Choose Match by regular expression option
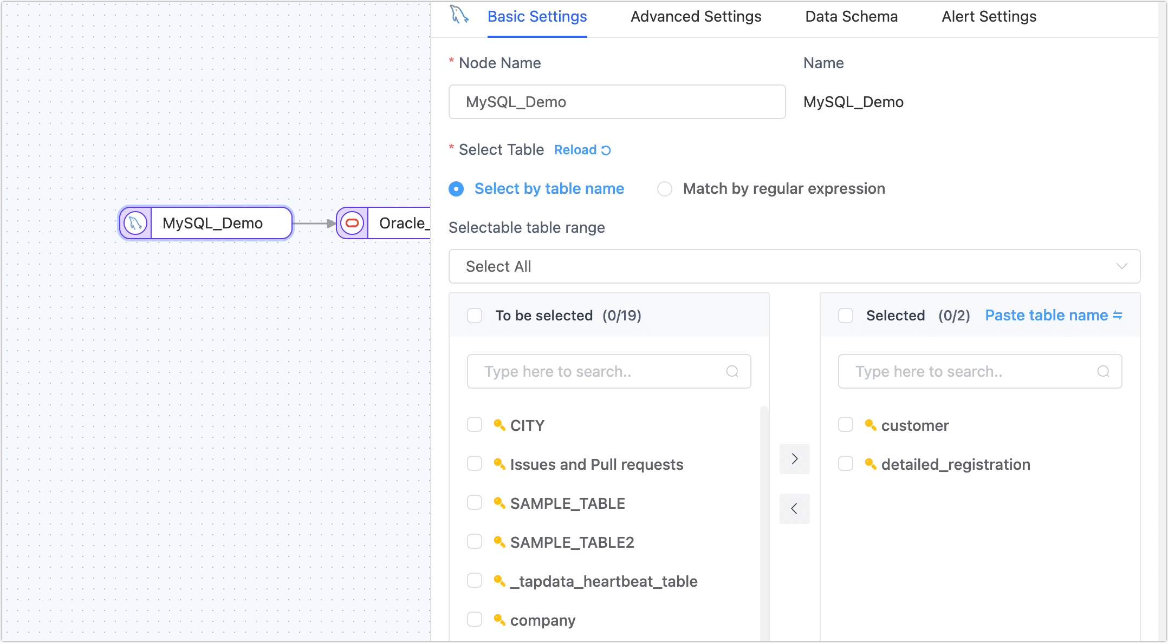This screenshot has width=1168, height=643. (665, 189)
